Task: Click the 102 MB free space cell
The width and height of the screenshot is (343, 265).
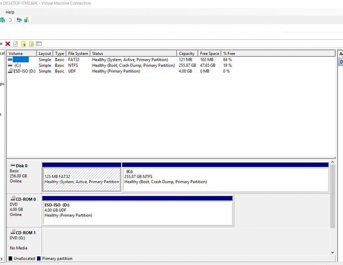Action: (207, 59)
